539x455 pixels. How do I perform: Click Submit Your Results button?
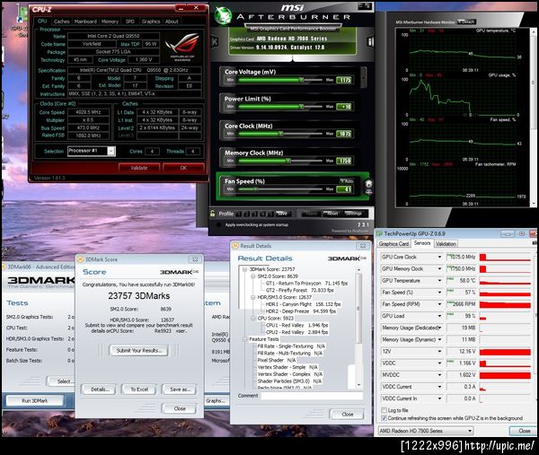click(139, 350)
